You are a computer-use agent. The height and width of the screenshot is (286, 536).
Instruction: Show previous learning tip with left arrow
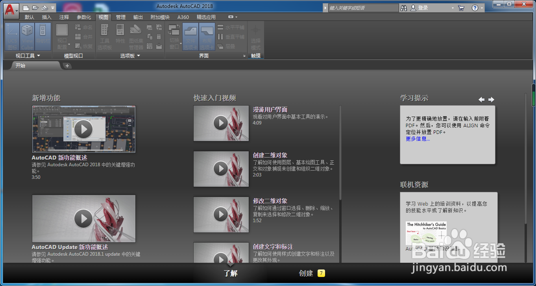click(x=481, y=100)
